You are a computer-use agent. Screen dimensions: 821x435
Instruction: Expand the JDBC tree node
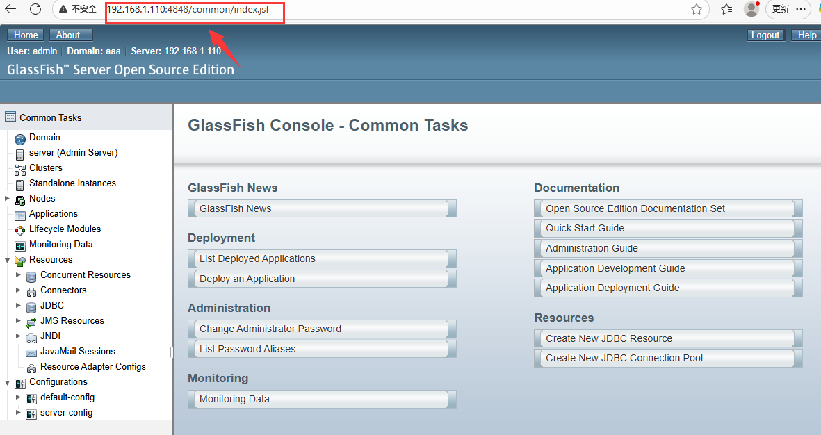pos(18,305)
